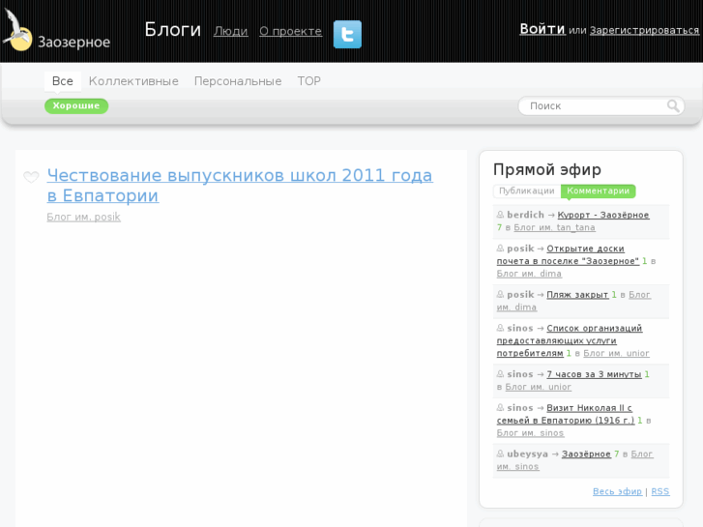Click Зарегистрироваться link

[x=644, y=30]
